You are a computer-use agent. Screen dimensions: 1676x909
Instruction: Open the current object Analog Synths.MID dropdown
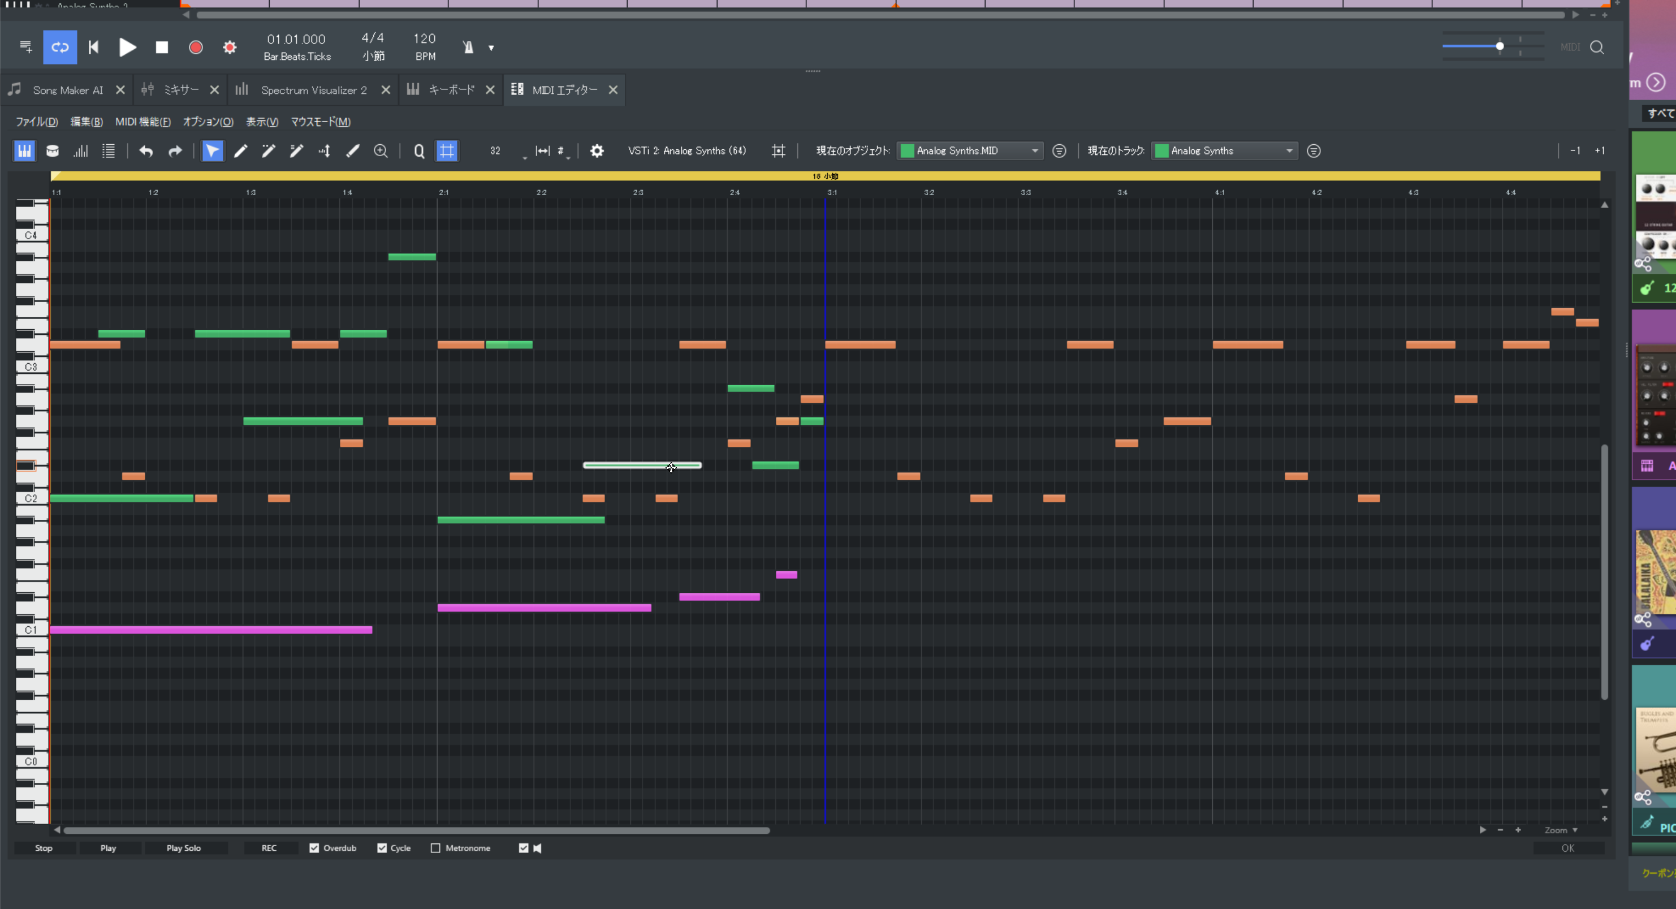click(970, 151)
